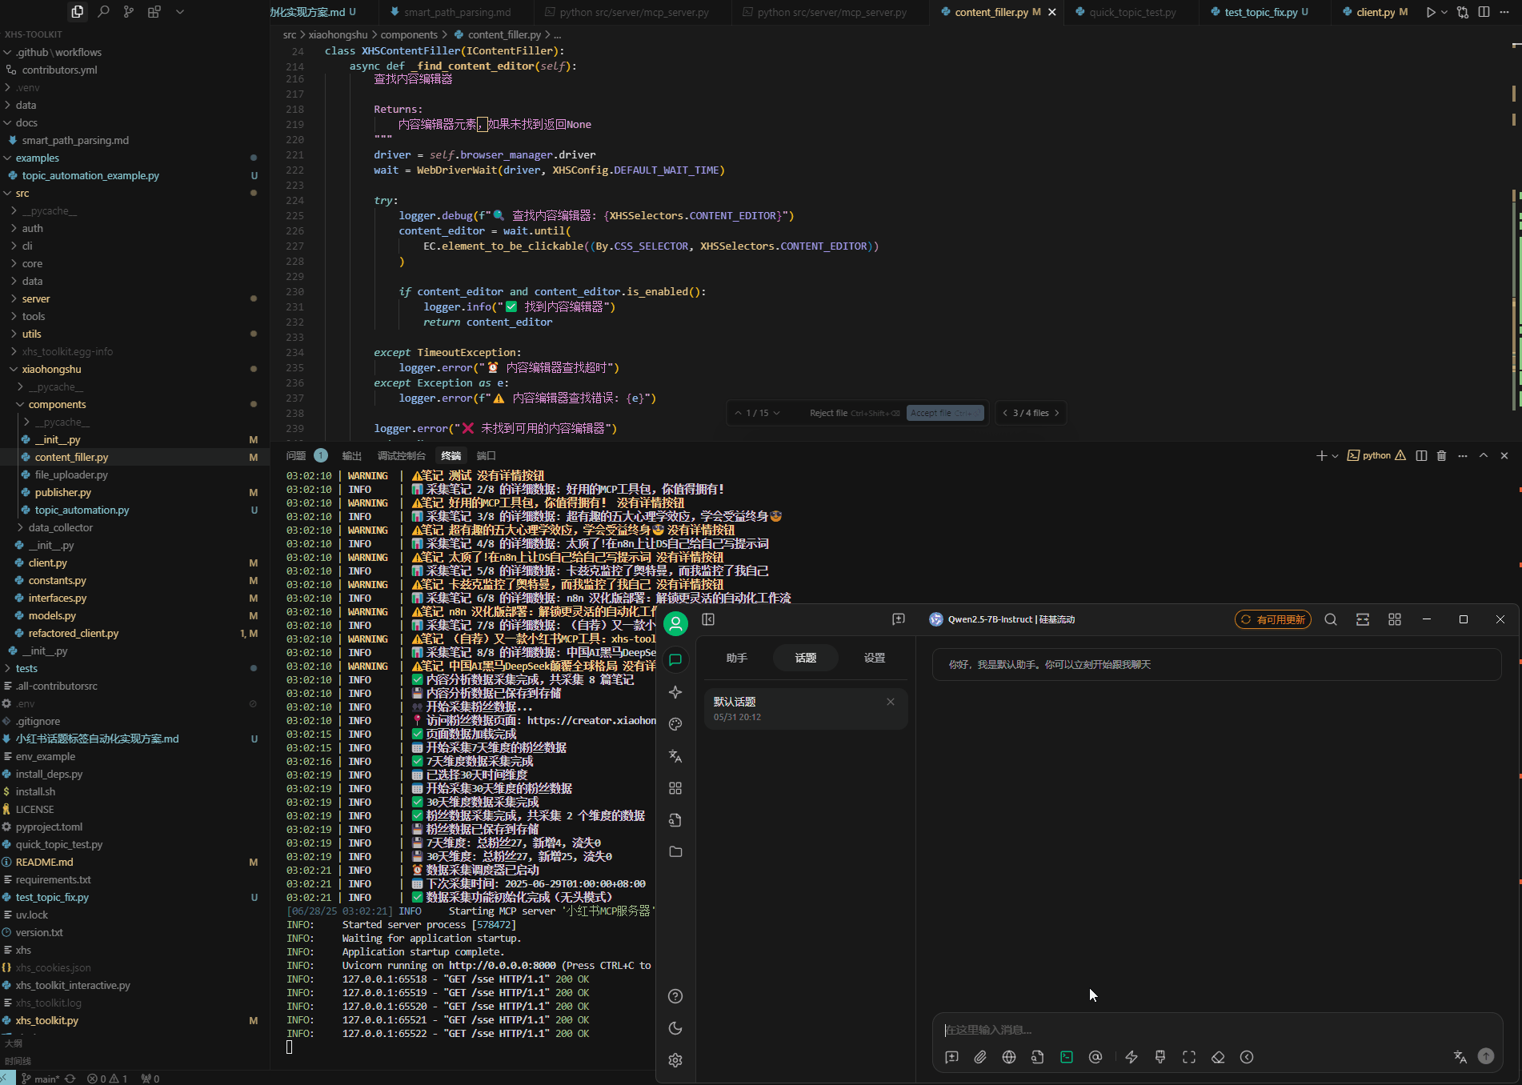Open the agents sparkle icon in chat sidebar
Viewport: 1522px width, 1085px height.
pyautogui.click(x=675, y=692)
